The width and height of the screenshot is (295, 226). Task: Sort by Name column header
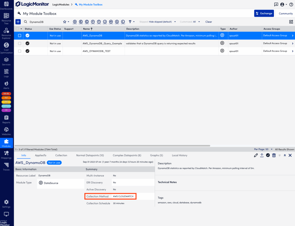tap(88, 29)
